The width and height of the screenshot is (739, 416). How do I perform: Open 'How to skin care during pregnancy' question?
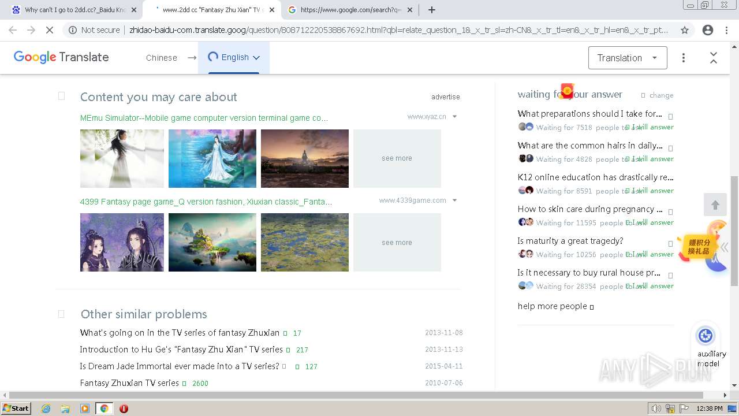point(590,209)
